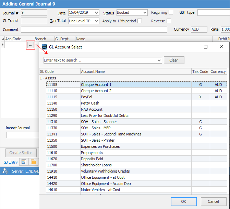This screenshot has width=230, height=209.
Task: Click the Clear search button
Action: [174, 60]
